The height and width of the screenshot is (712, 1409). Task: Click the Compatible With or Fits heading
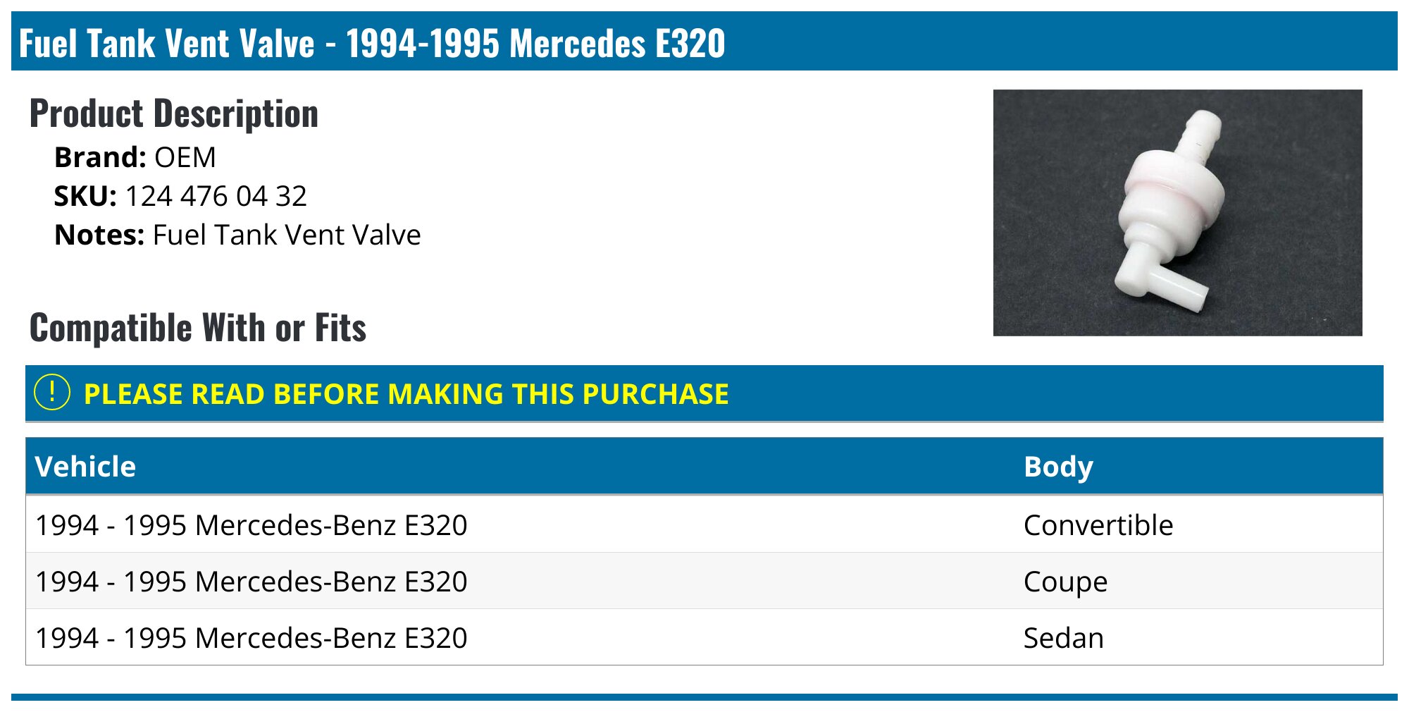click(x=198, y=328)
